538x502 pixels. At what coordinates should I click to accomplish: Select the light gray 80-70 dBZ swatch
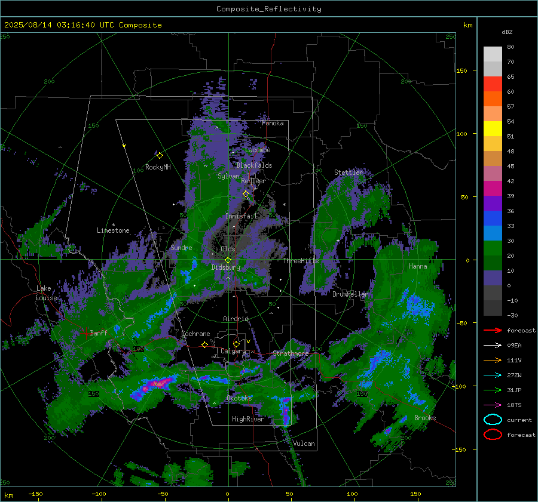point(493,54)
